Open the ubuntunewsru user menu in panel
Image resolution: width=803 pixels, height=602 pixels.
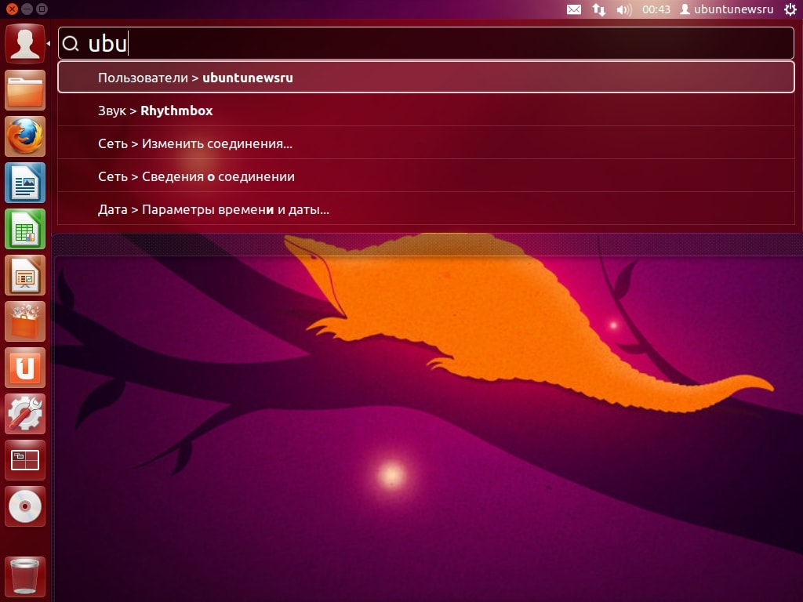pos(727,9)
